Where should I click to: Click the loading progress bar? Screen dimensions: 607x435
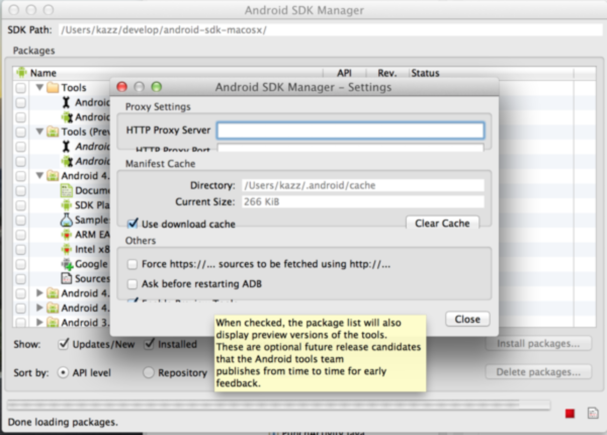(x=278, y=404)
